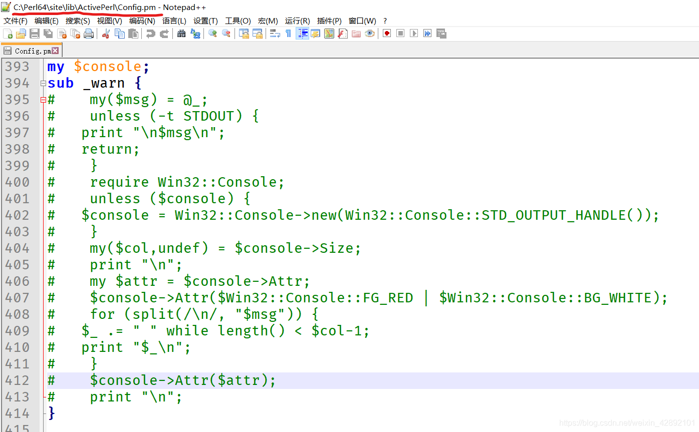Click the Open file folder icon
This screenshot has width=699, height=432.
[x=21, y=34]
